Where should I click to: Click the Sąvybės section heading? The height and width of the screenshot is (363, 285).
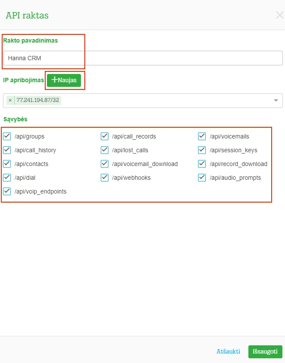(x=15, y=119)
